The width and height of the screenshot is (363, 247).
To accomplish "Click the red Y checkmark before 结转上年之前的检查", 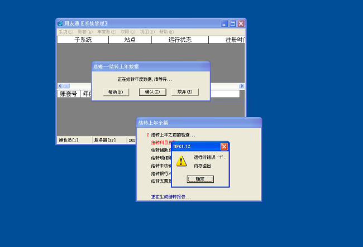I will (147, 135).
